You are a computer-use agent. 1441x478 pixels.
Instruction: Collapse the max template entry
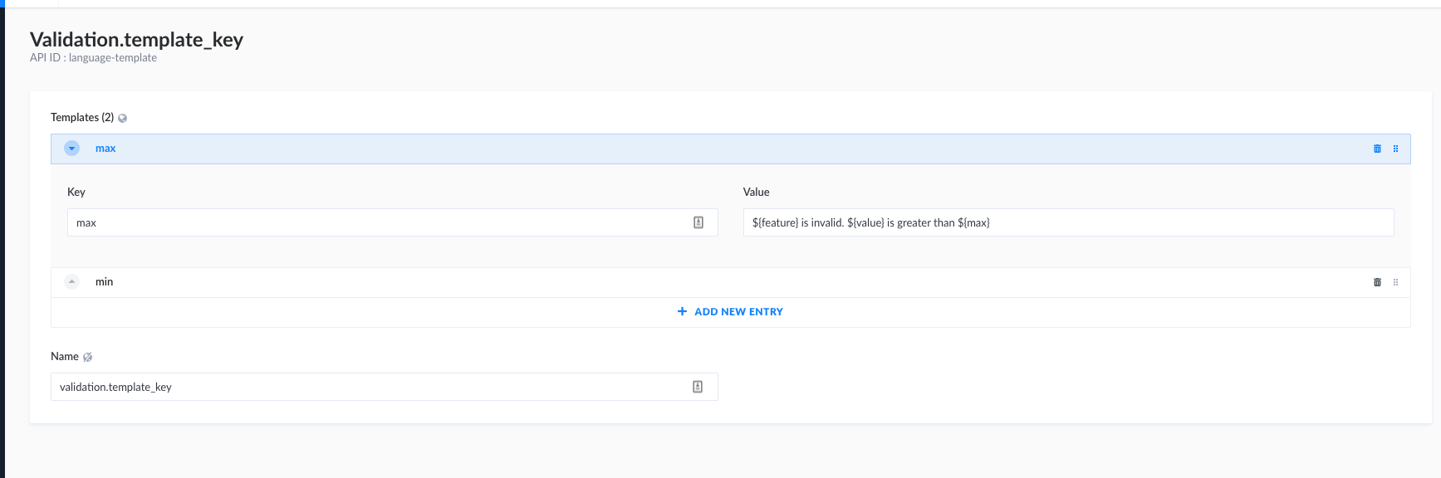[72, 149]
